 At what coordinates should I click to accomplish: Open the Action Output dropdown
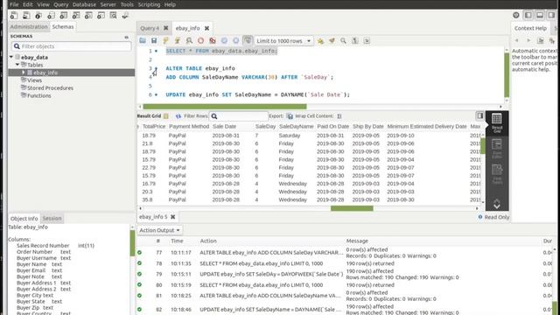tap(159, 230)
